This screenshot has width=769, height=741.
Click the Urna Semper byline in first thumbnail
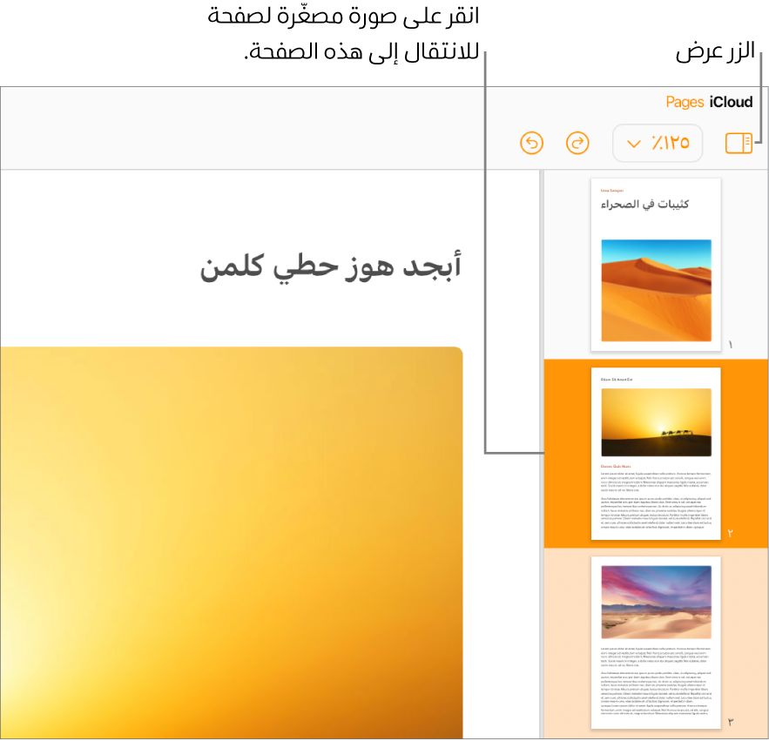612,188
